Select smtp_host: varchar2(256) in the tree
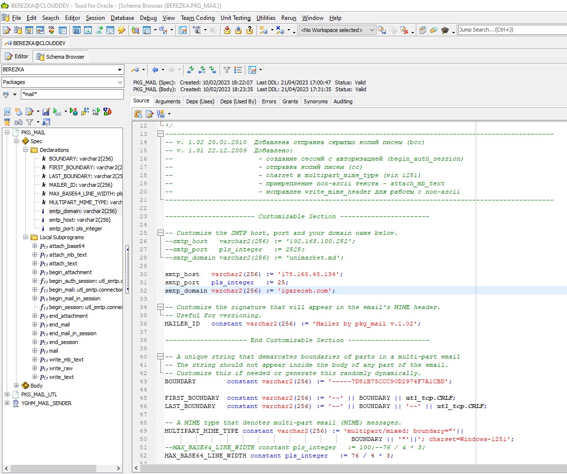Viewport: 567px width, 474px height. [80, 220]
